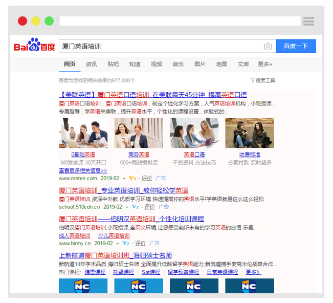The height and width of the screenshot is (303, 333).
Task: Click the 雅思课程 course link
Action: [x=95, y=272]
